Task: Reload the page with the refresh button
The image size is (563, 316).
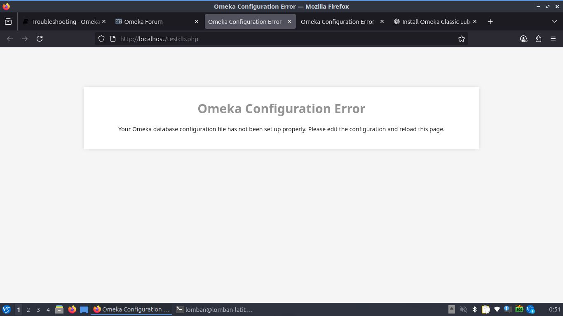Action: pos(40,39)
